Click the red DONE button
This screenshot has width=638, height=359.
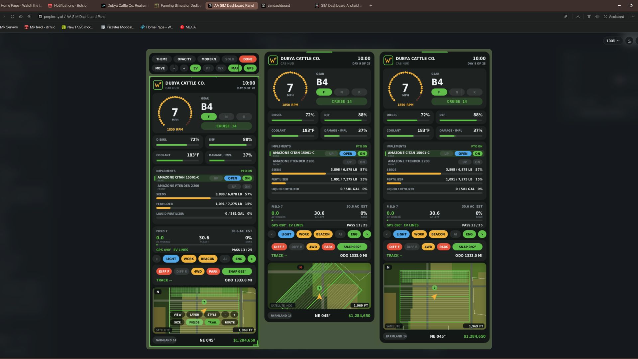tap(248, 59)
